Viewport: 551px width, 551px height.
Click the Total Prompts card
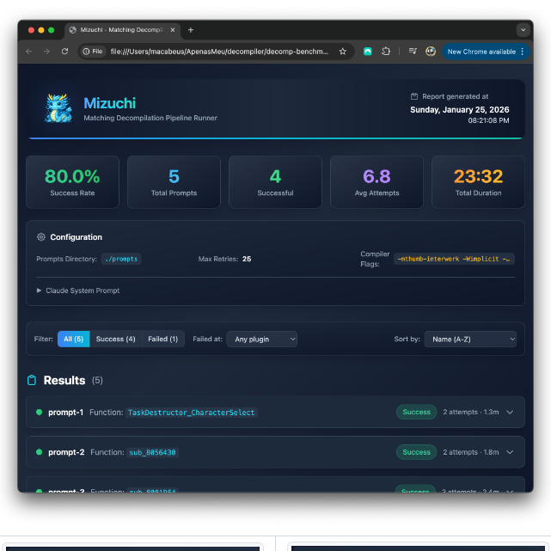point(174,182)
